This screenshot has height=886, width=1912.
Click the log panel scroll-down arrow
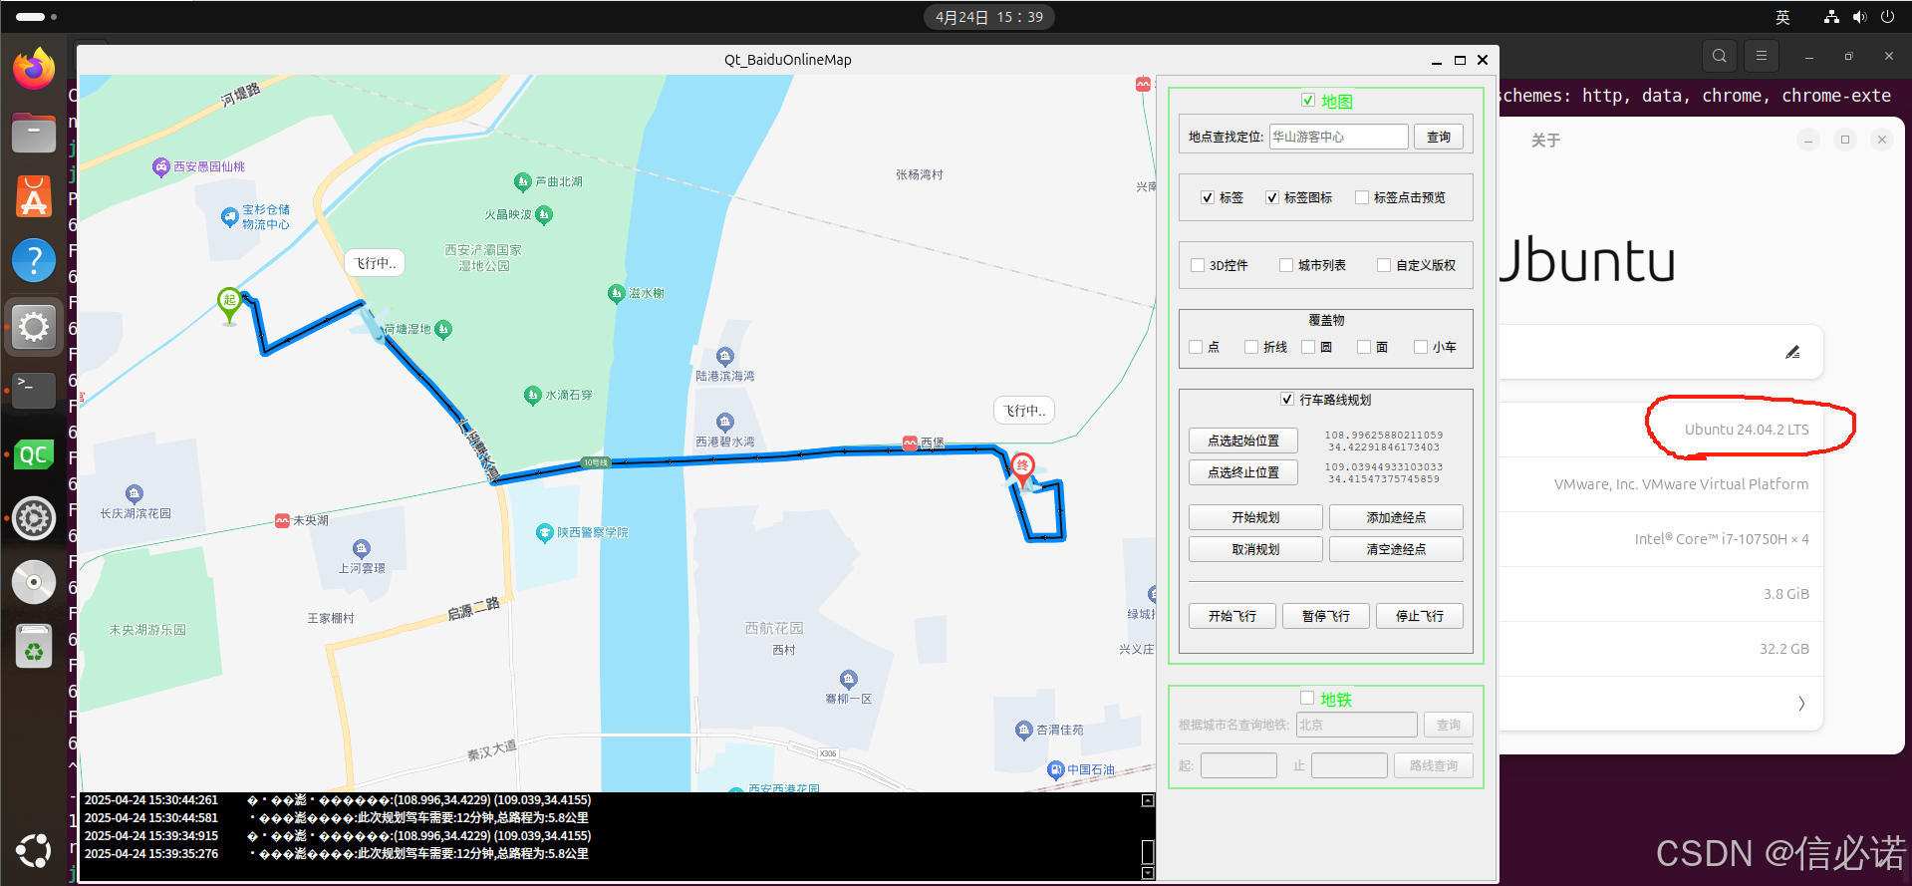(1148, 873)
